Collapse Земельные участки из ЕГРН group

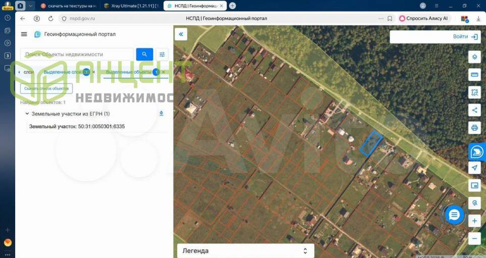pyautogui.click(x=27, y=114)
